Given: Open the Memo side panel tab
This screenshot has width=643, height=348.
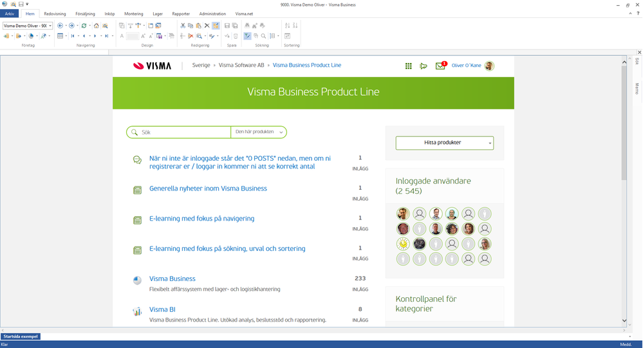Looking at the screenshot, I should click(637, 89).
